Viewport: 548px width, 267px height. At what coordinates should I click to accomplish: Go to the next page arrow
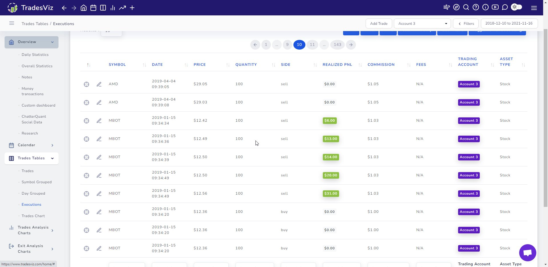[x=351, y=45]
